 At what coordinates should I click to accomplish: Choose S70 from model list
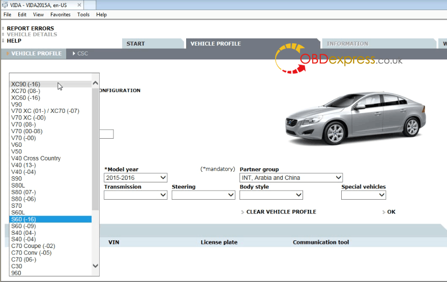(50, 206)
